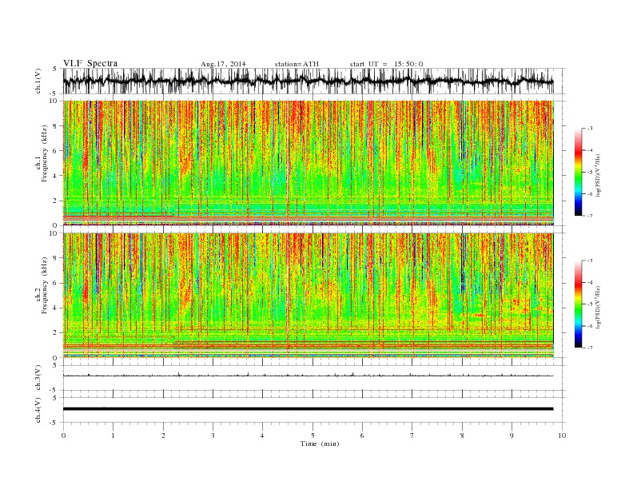Viewport: 633px width, 489px height.
Task: Select the "Aug.17, 2014" date text
Action: [x=223, y=64]
